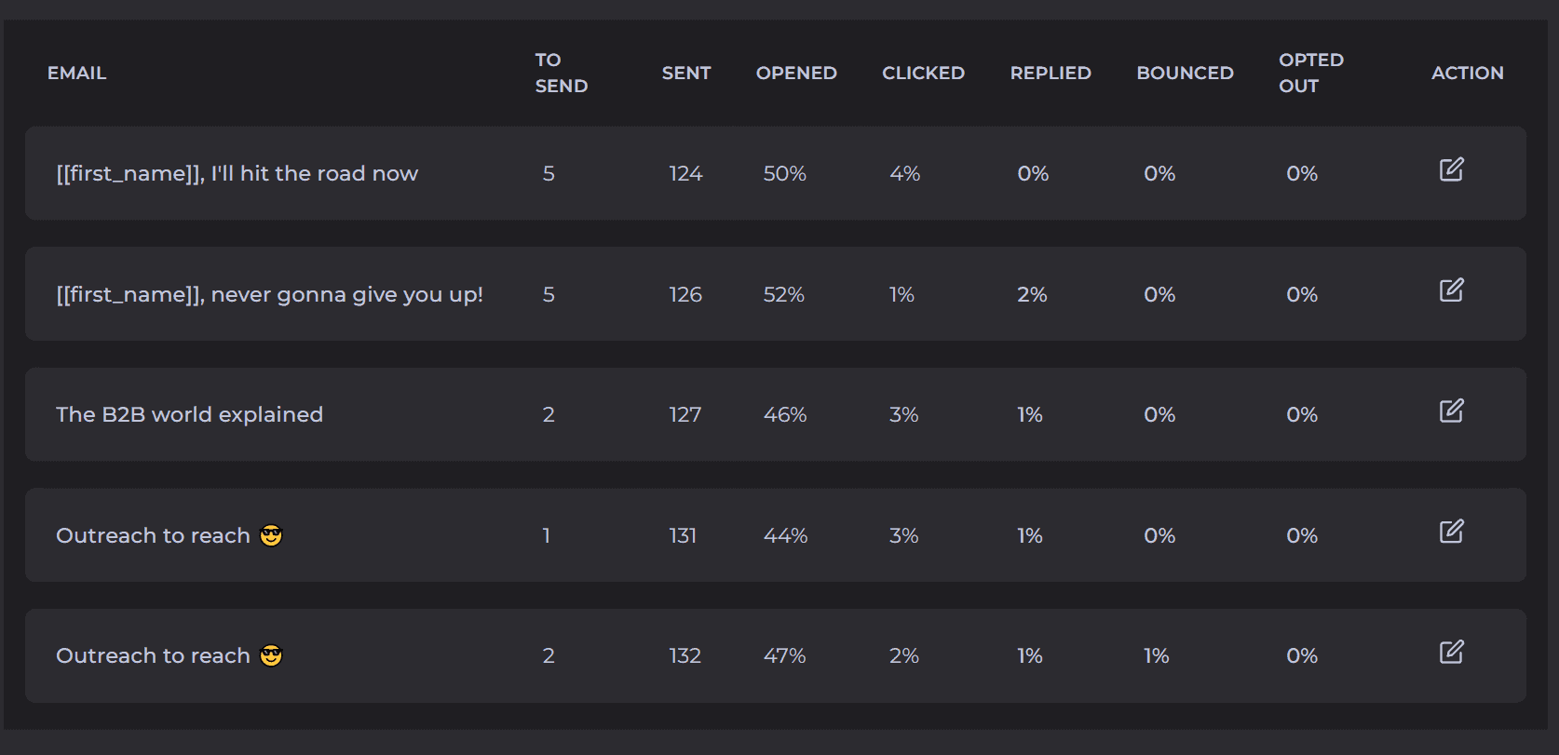Select the BOUNCED column header

coord(1185,73)
